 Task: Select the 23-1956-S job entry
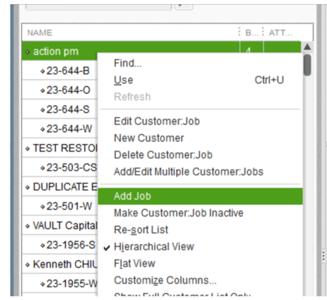(x=60, y=245)
